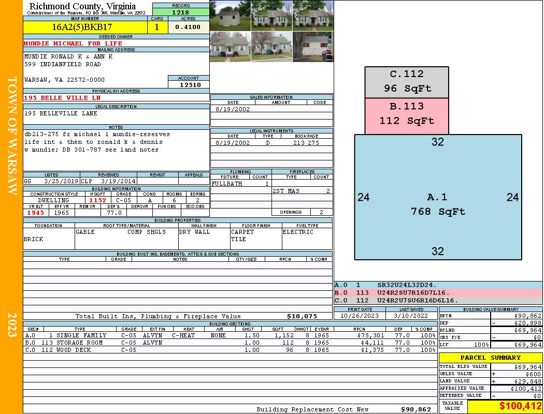The width and height of the screenshot is (544, 414).
Task: Click mailing line 599 INDIANFIELD ROAD
Action: point(63,64)
